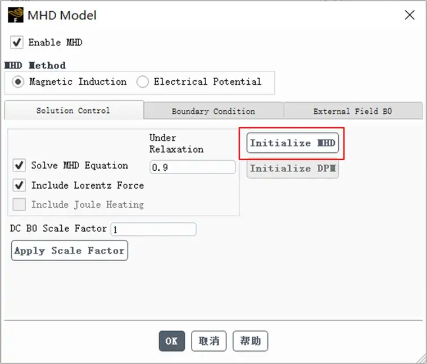Click the Include Joule Heating checkbox
Screen dimensions: 427x364
pyautogui.click(x=19, y=204)
